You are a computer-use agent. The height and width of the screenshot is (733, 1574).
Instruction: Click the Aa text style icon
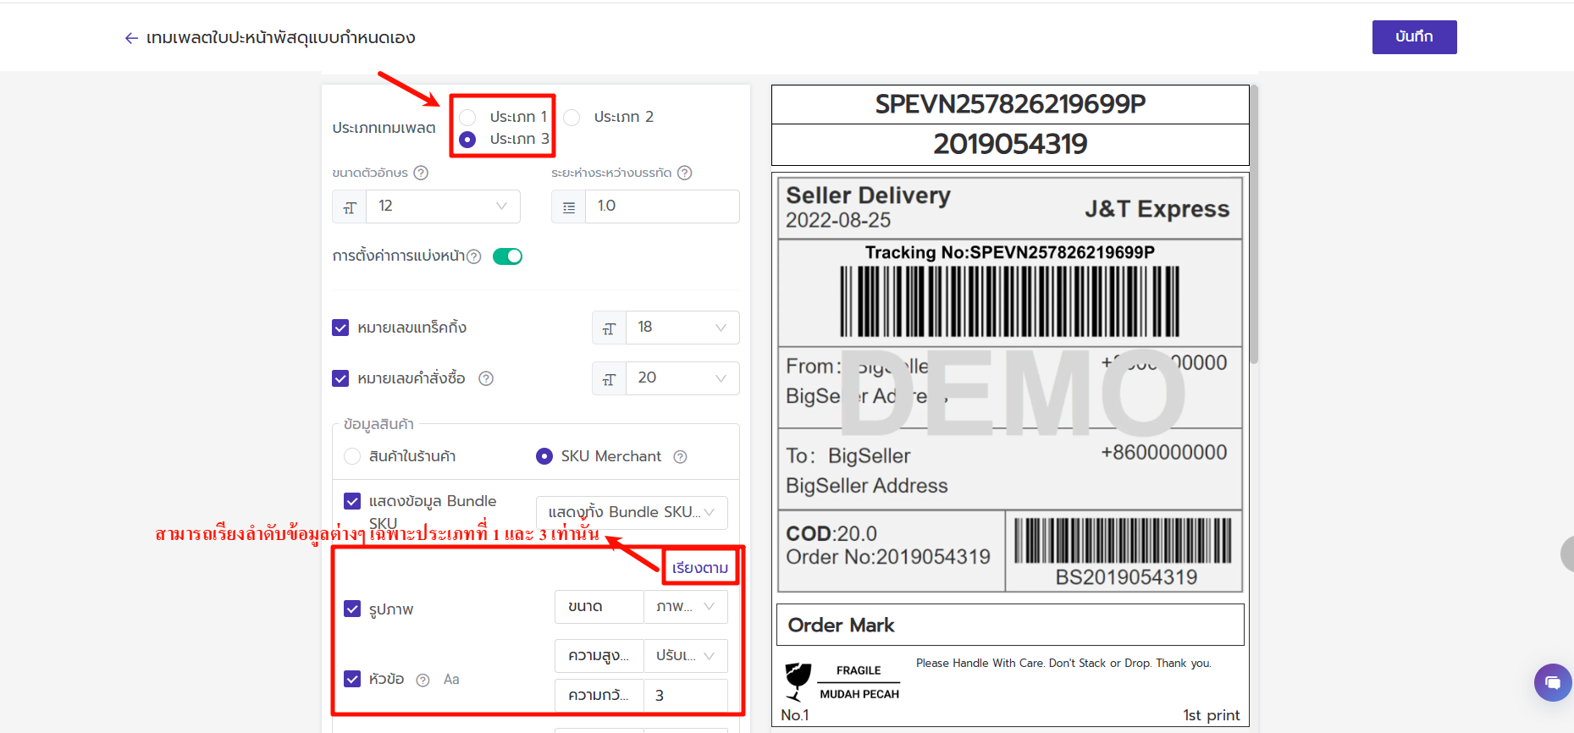pos(451,680)
